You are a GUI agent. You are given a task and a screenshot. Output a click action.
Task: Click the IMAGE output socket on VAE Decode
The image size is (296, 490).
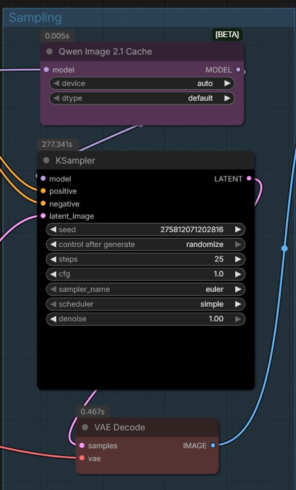(213, 445)
